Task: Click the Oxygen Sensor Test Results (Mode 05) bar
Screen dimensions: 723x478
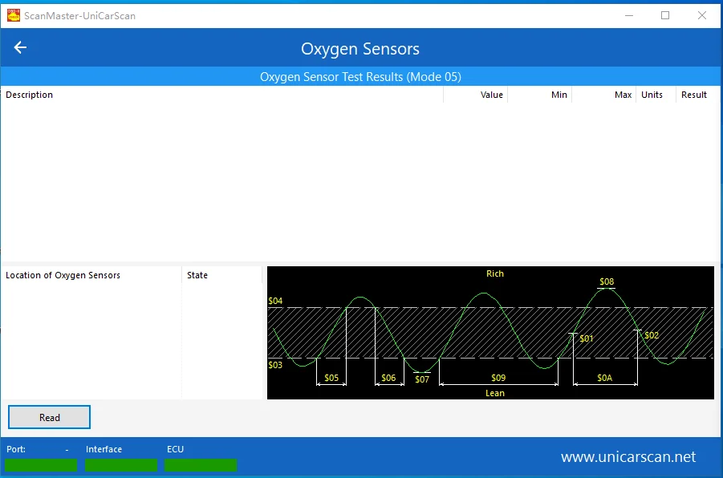Action: coord(360,76)
